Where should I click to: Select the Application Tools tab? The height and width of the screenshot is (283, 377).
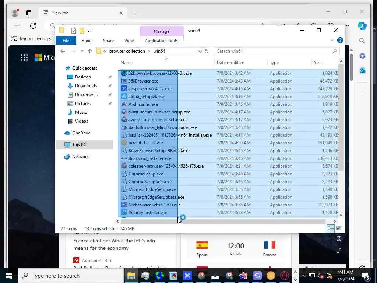tap(161, 41)
